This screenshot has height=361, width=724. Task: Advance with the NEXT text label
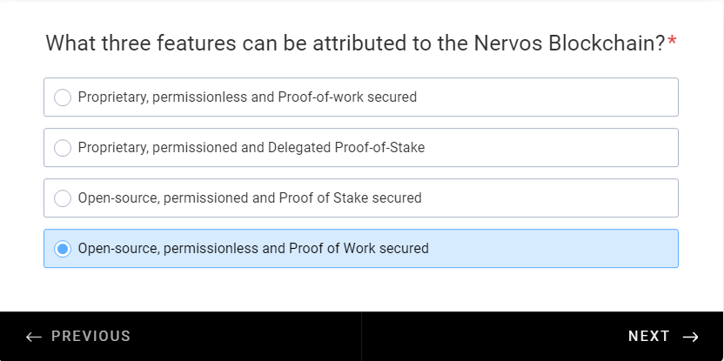[x=649, y=336]
